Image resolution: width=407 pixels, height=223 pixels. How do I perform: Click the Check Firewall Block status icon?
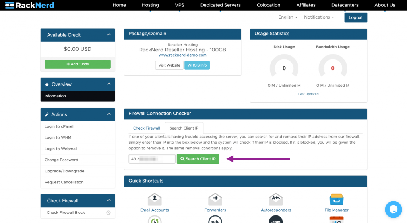pos(109,213)
